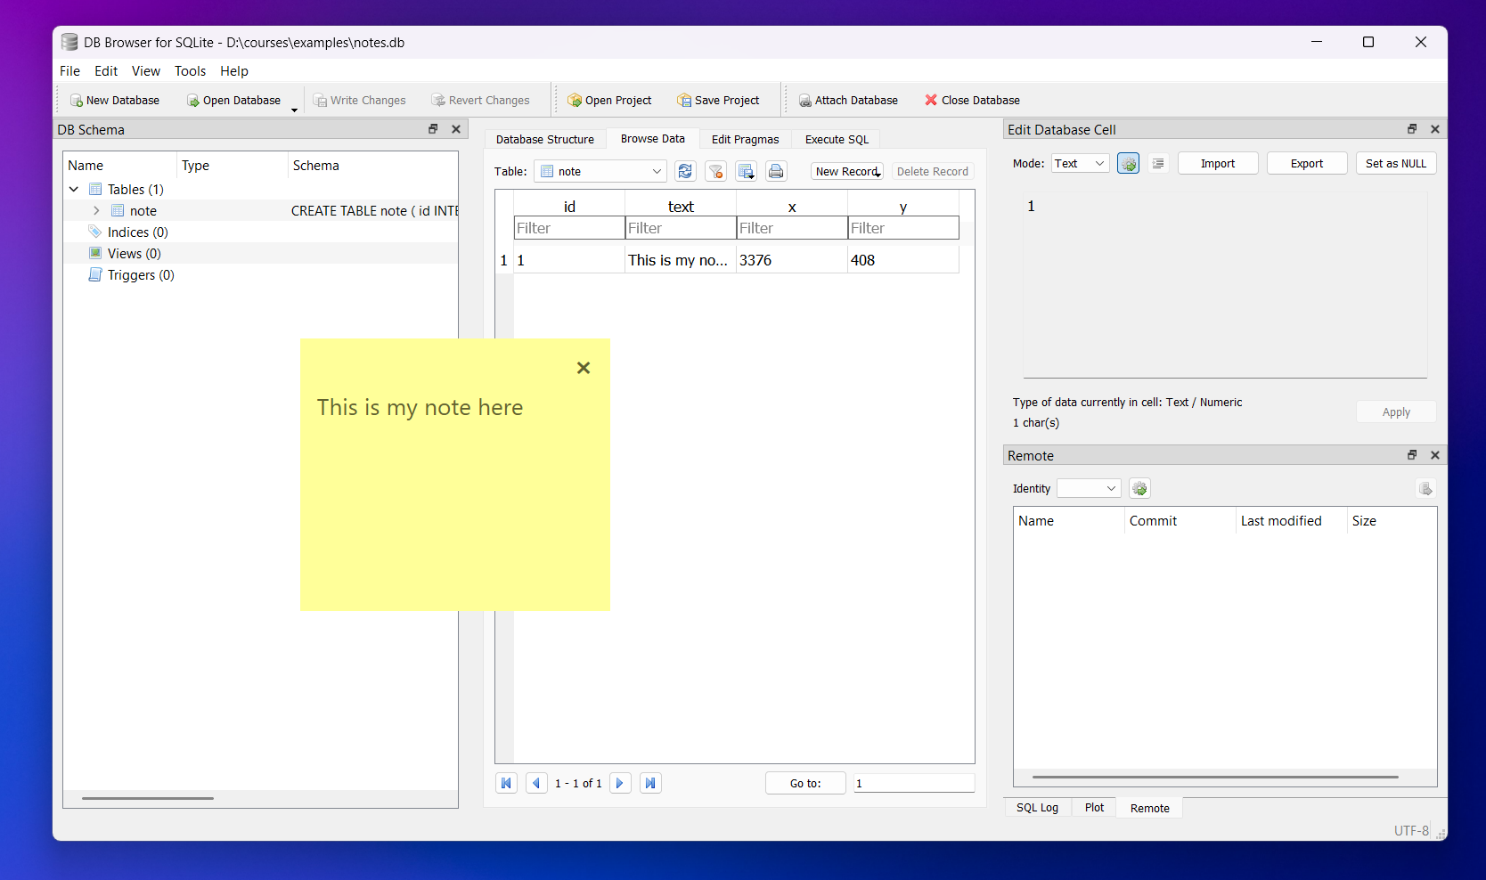
Task: Open the Identity dropdown in Remote
Action: 1089,489
